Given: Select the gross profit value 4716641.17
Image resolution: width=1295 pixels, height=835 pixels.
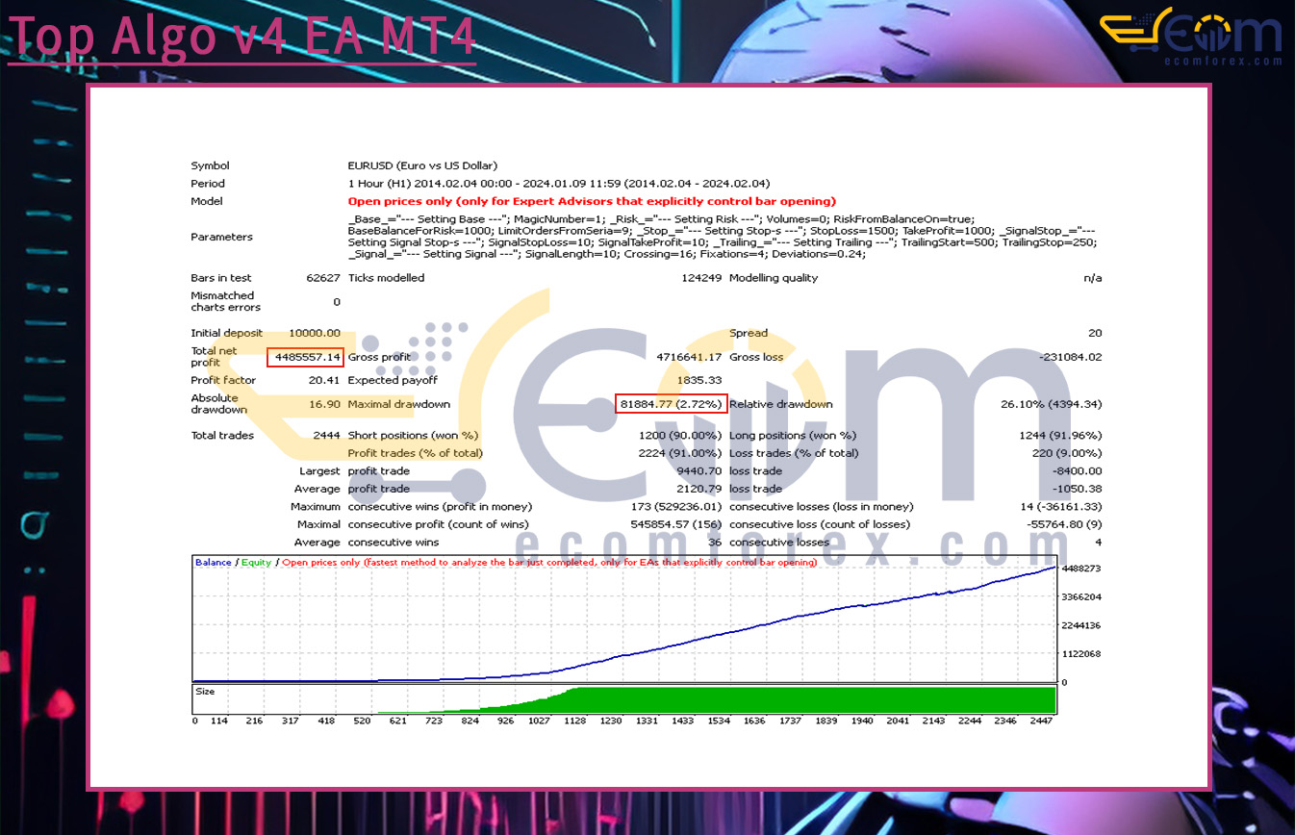Looking at the screenshot, I should [689, 357].
